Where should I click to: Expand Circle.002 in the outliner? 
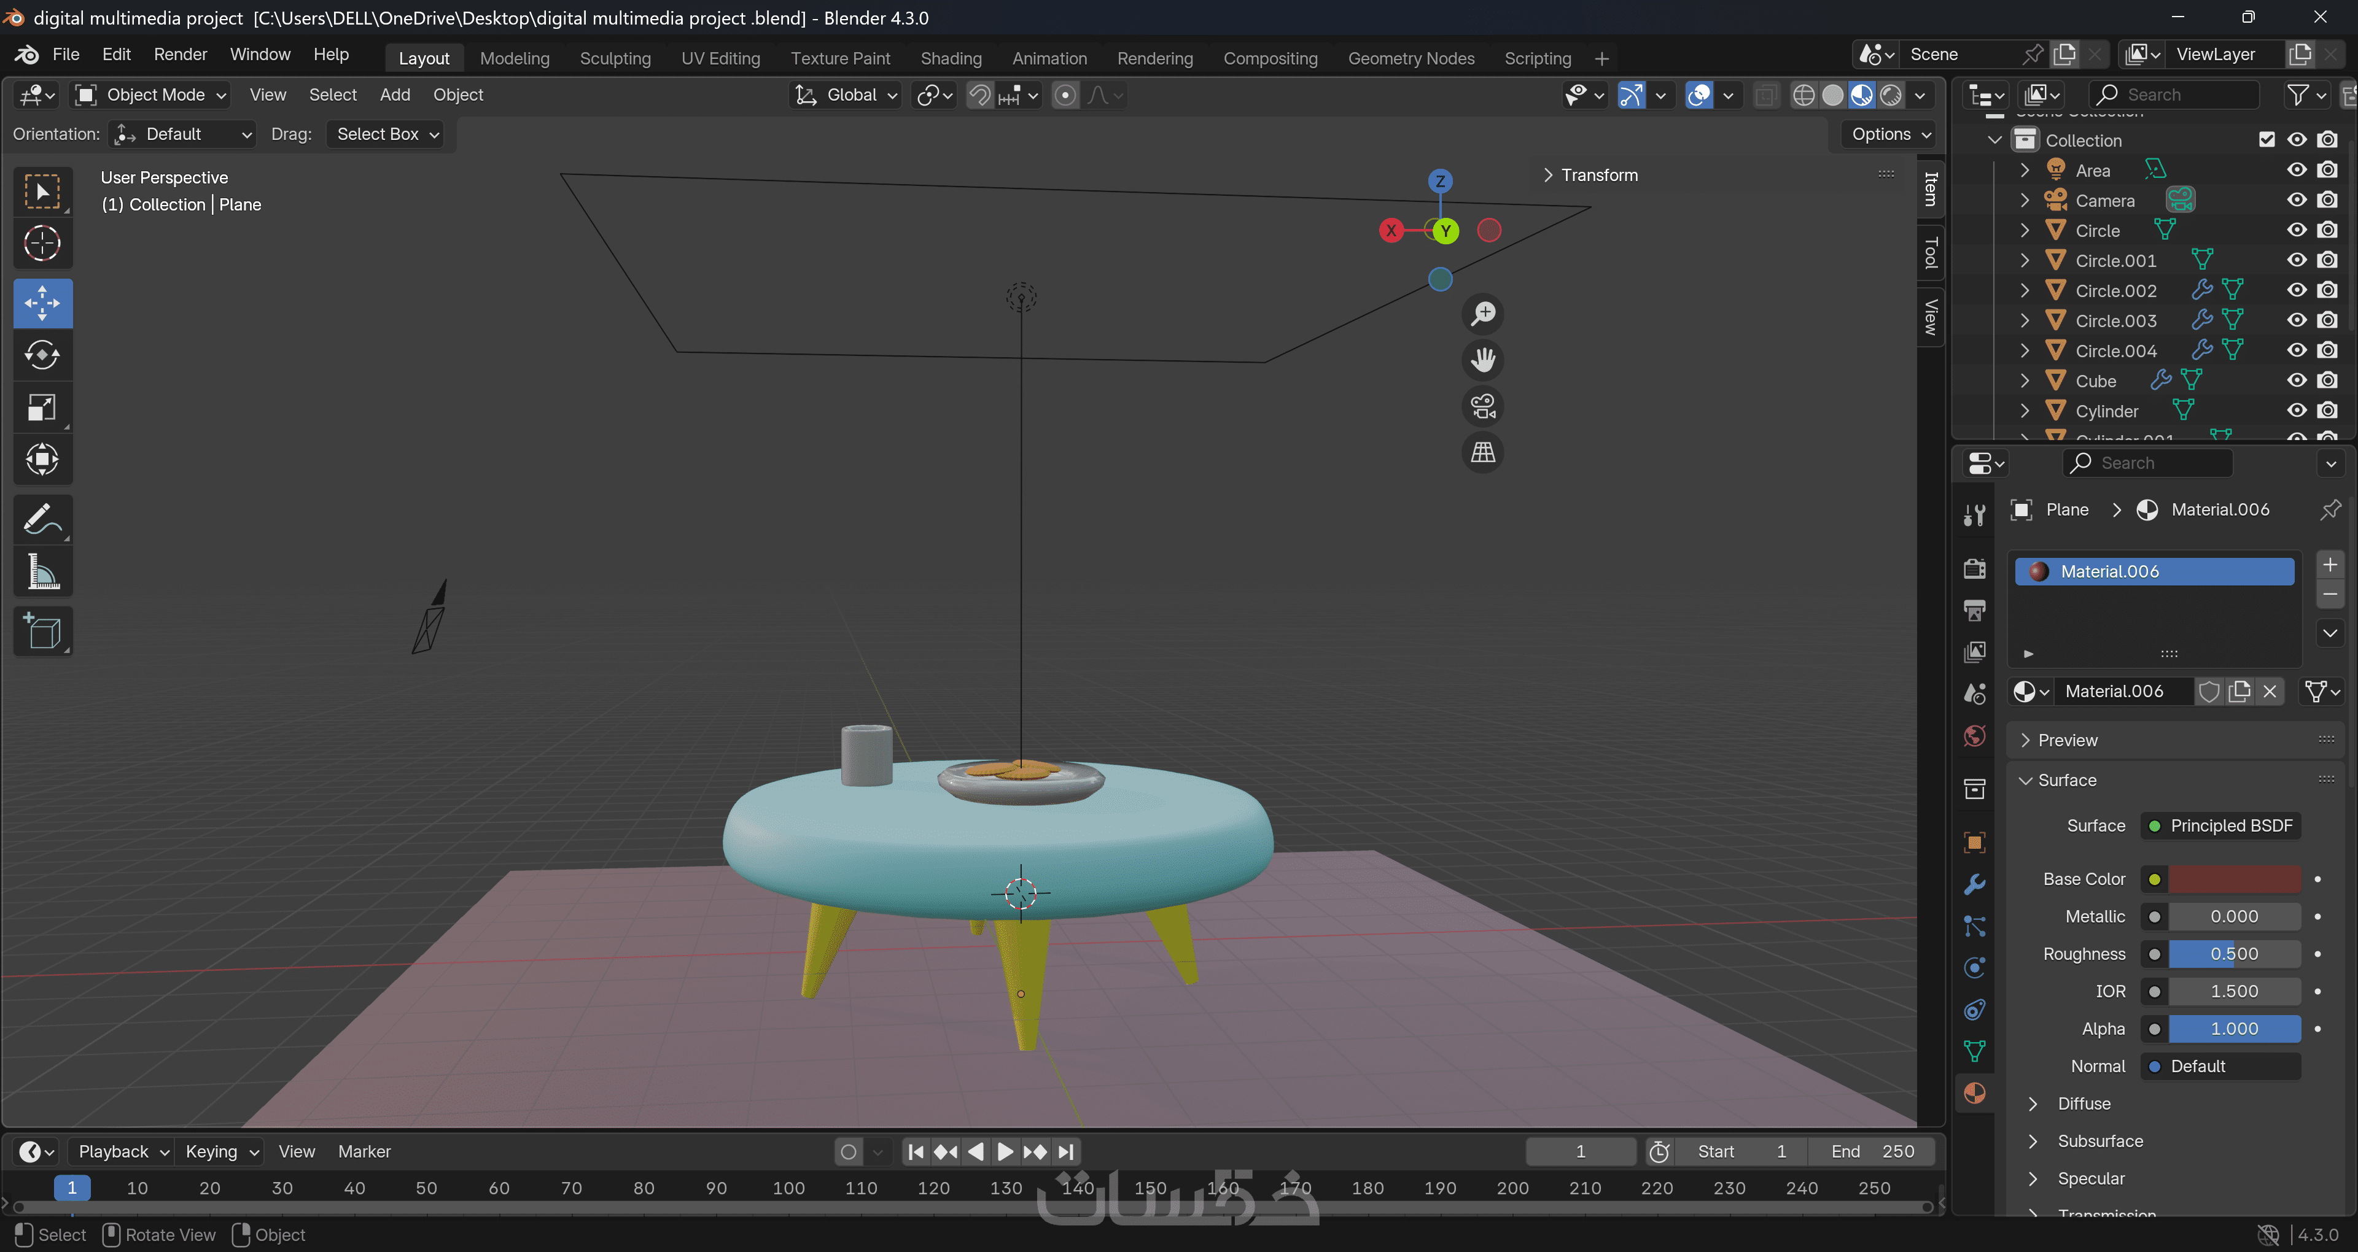coord(2025,291)
